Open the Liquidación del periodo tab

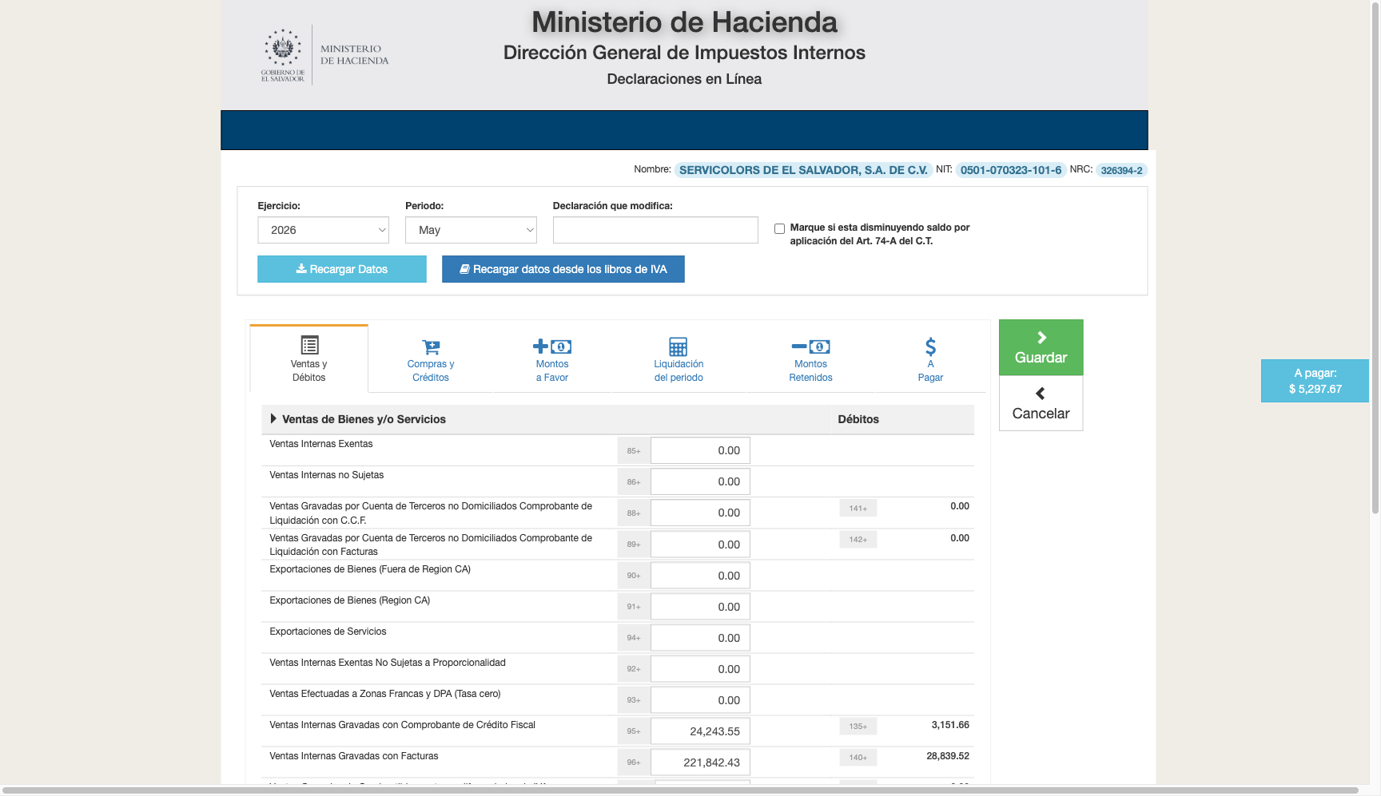point(679,358)
